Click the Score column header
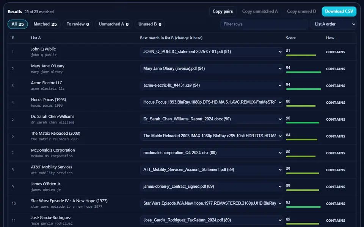Viewport: 364px width, 227px height. point(291,38)
